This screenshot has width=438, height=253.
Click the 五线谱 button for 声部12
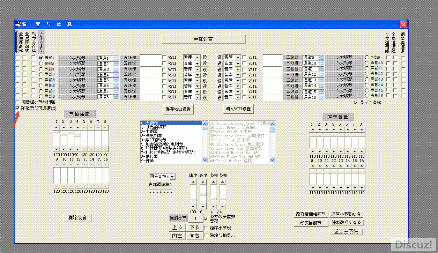tap(292, 74)
